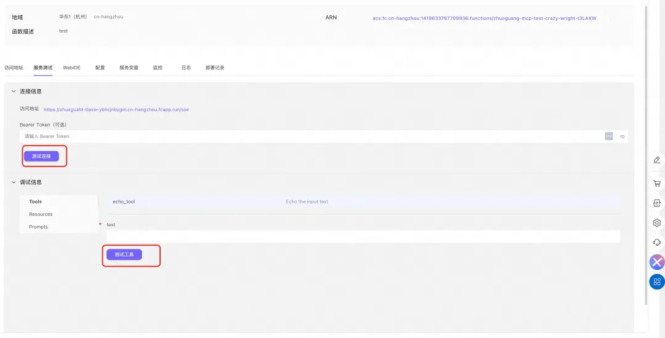This screenshot has height=338, width=665.
Task: Open the shopping cart icon in sidebar
Action: 657,184
